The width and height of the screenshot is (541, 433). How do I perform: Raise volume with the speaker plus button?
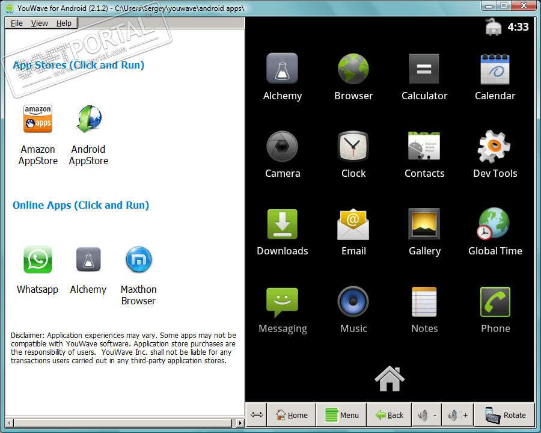tap(457, 415)
